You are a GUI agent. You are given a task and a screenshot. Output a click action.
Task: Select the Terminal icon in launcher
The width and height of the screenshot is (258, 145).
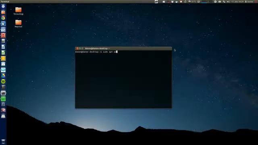(3, 93)
